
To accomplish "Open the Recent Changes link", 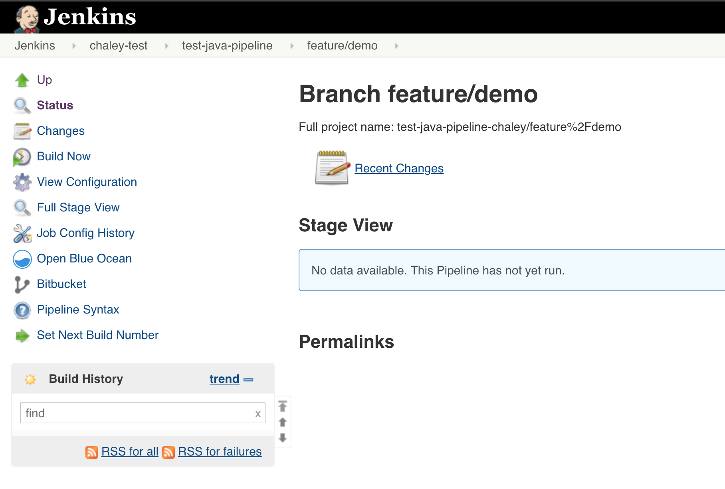I will click(399, 168).
